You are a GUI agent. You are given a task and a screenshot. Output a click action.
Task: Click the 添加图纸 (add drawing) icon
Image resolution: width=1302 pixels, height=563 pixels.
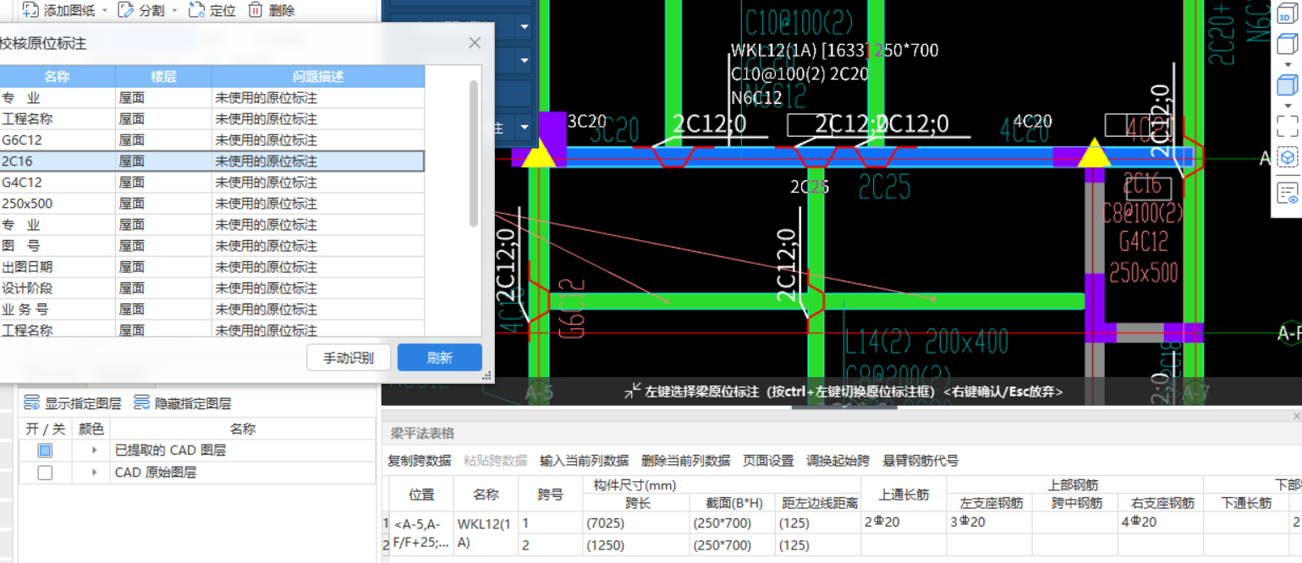[x=30, y=10]
